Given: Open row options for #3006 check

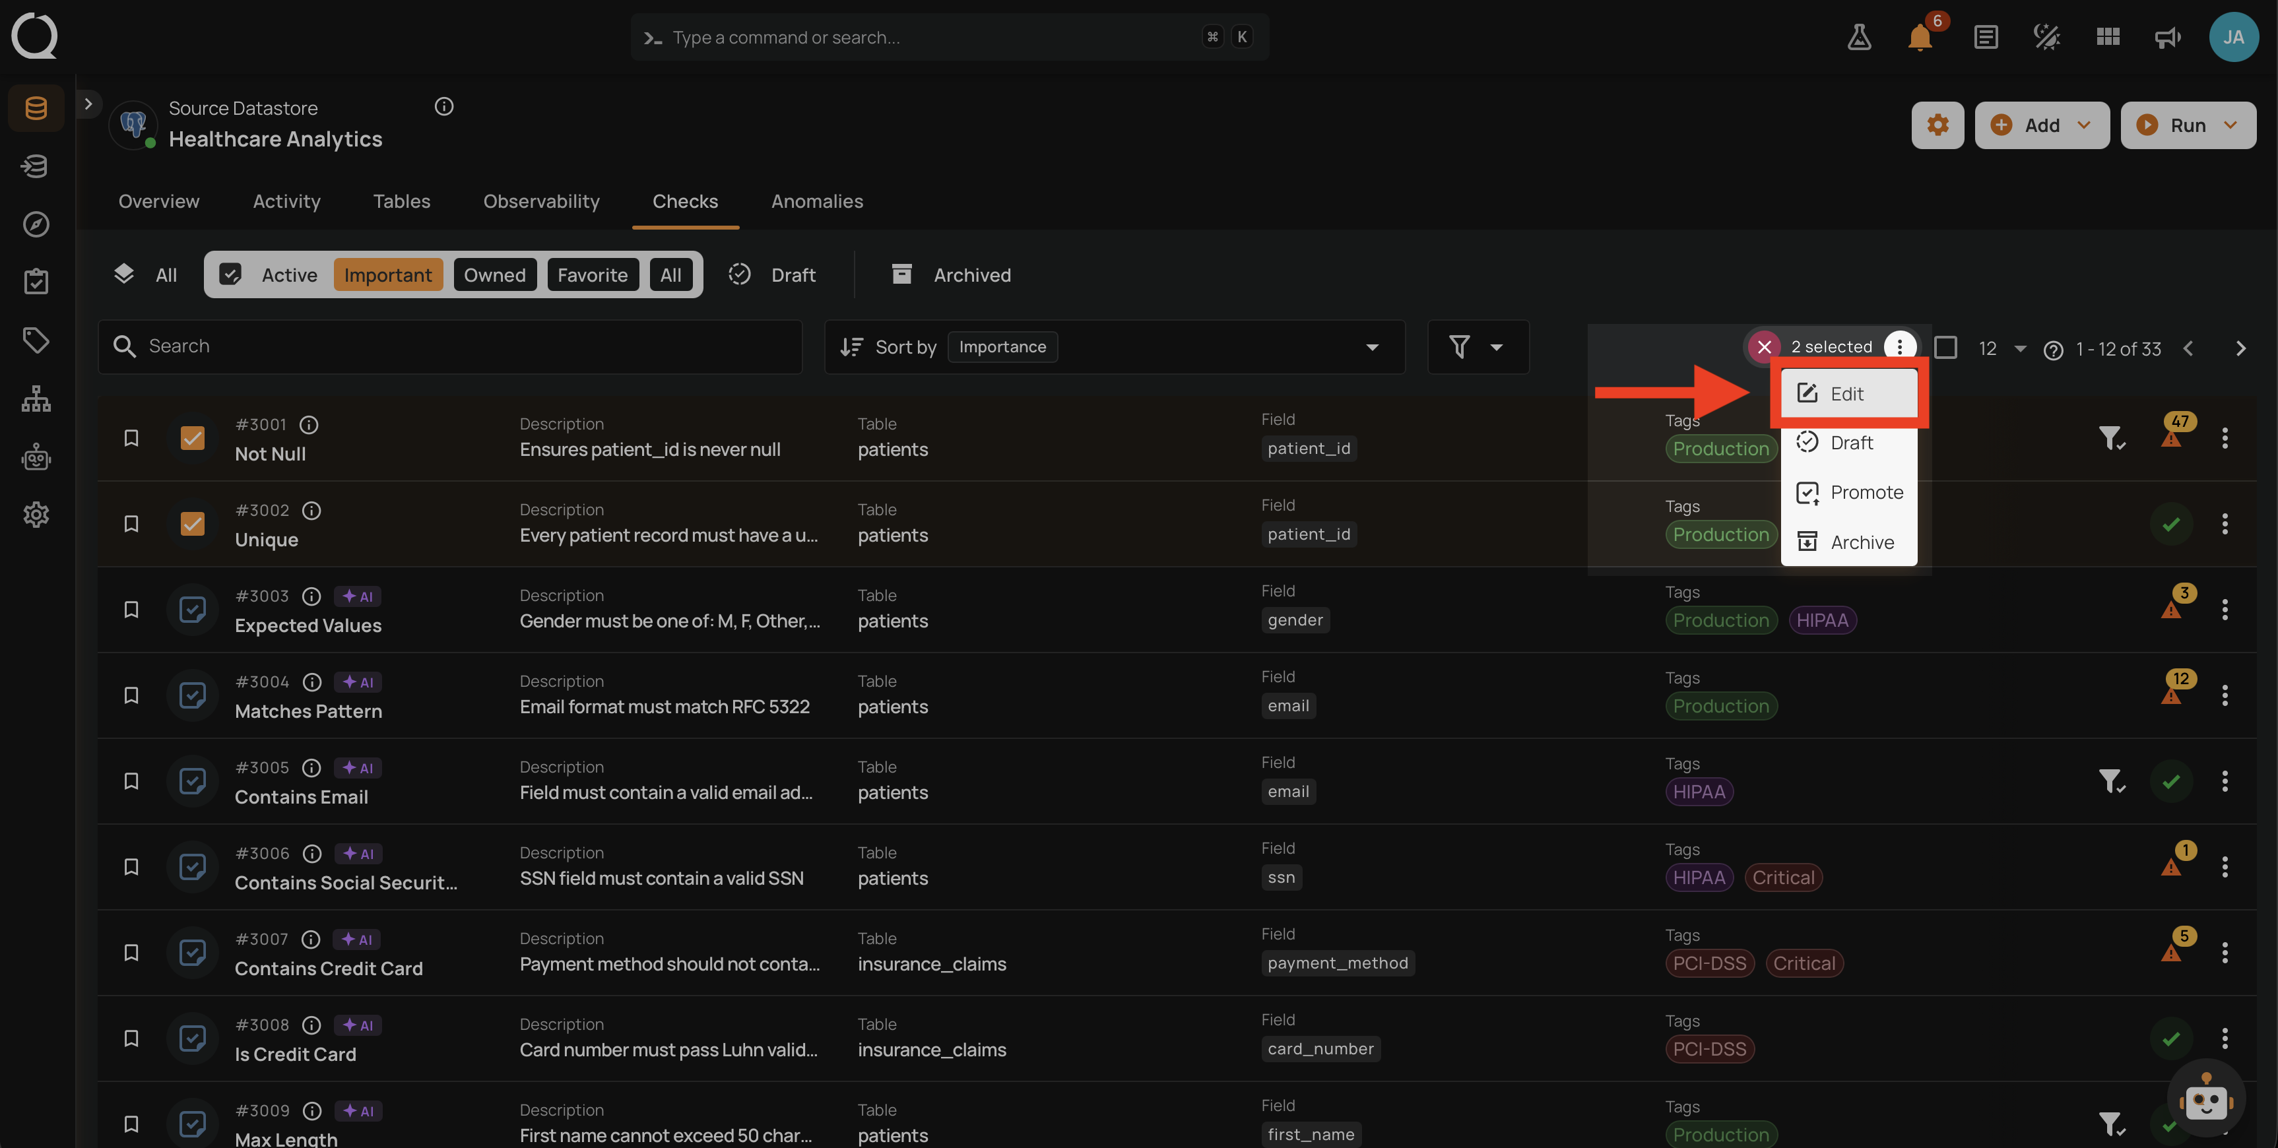Looking at the screenshot, I should 2225,867.
